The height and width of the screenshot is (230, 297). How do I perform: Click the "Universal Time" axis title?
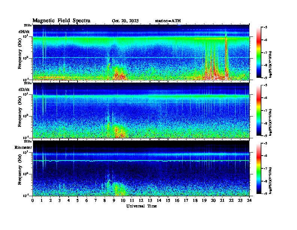(141, 206)
